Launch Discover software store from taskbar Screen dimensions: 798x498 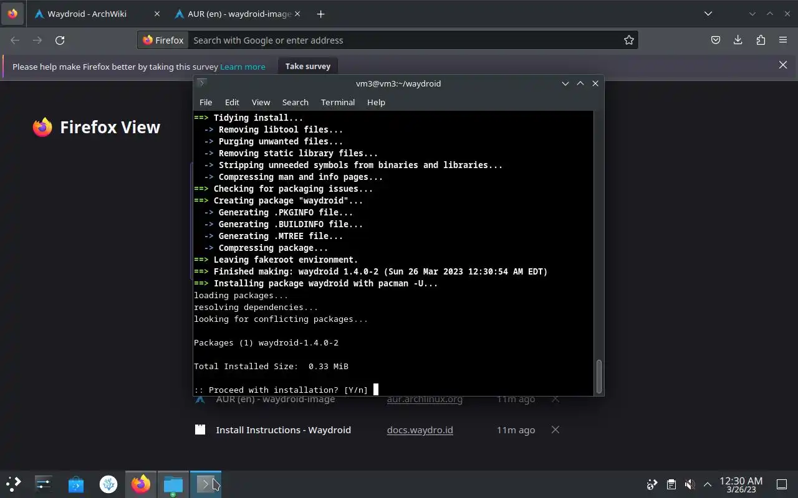[76, 484]
